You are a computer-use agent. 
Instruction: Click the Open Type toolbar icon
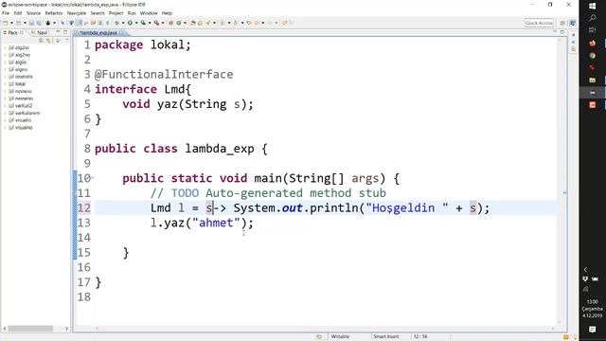click(x=192, y=23)
